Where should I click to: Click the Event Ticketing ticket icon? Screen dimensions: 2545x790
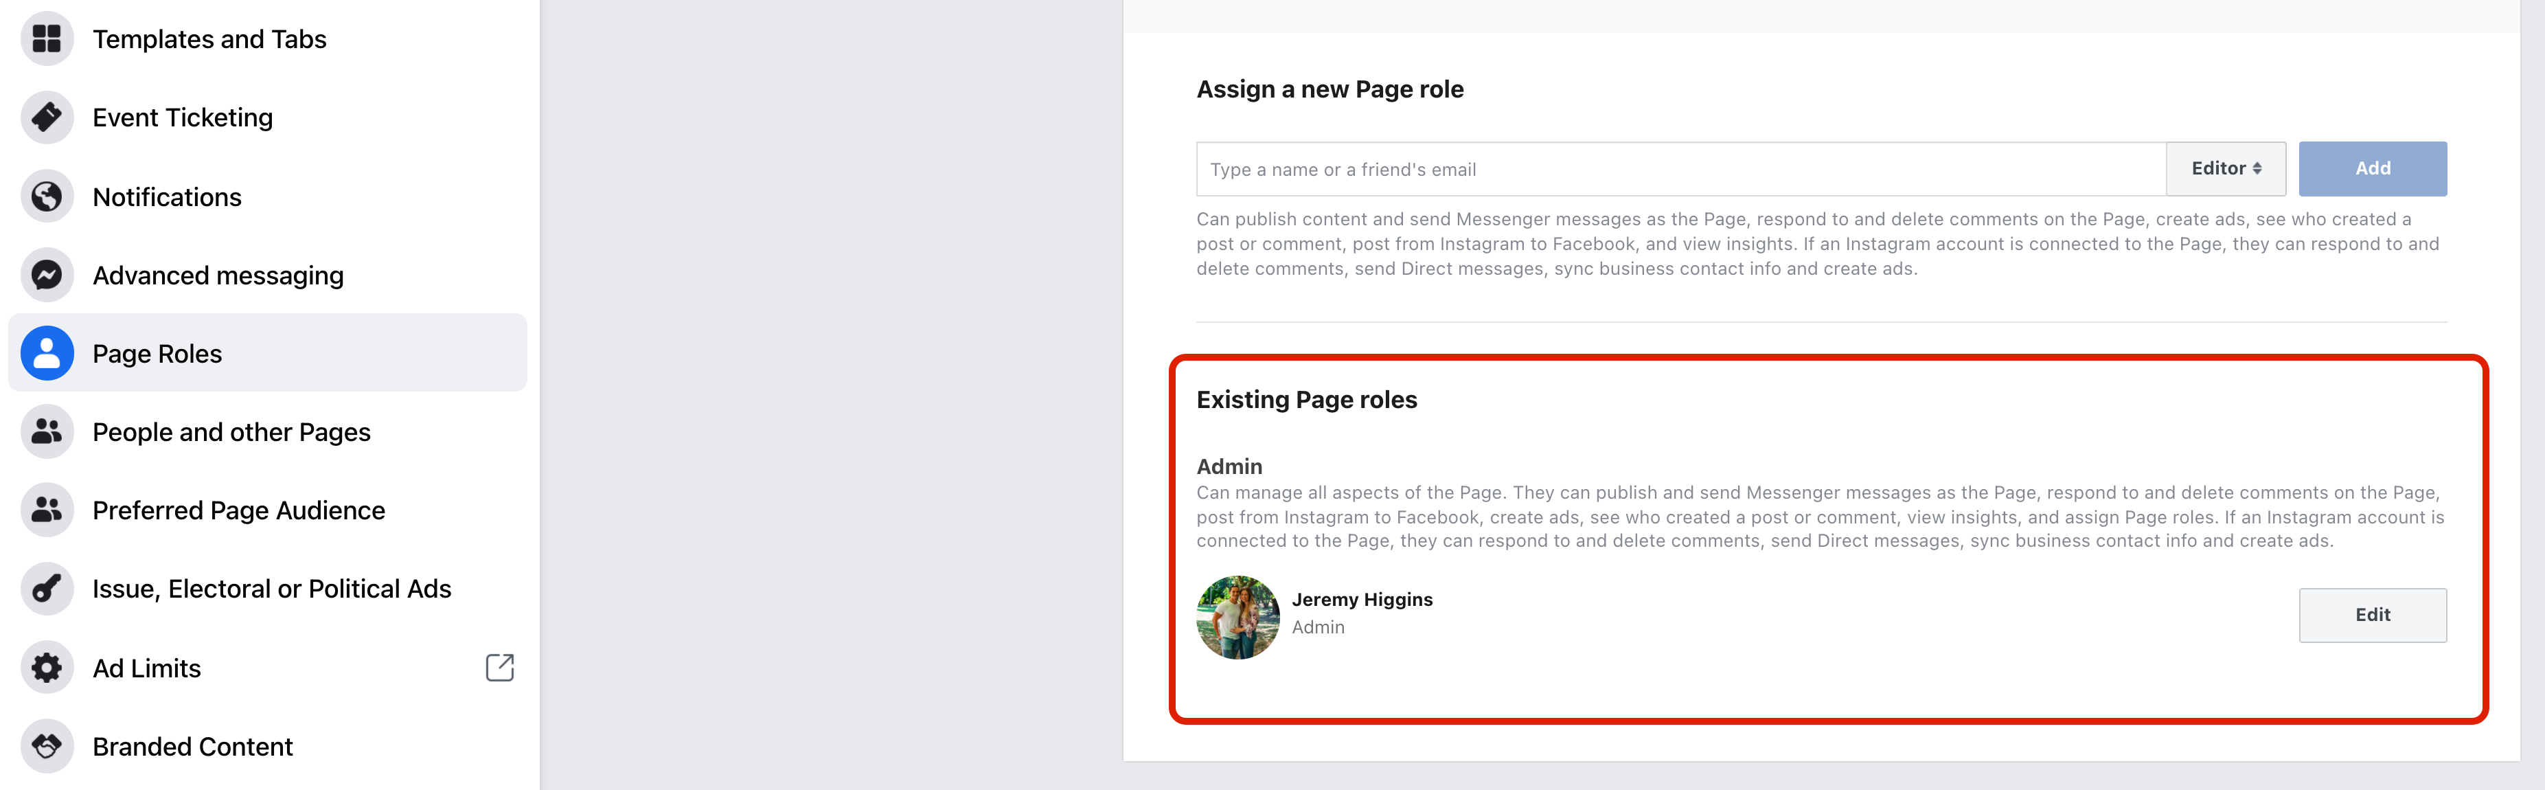coord(47,117)
